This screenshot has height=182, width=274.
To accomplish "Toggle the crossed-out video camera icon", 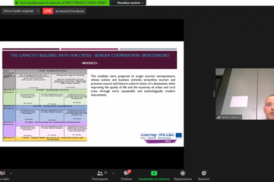I will click(2, 173).
